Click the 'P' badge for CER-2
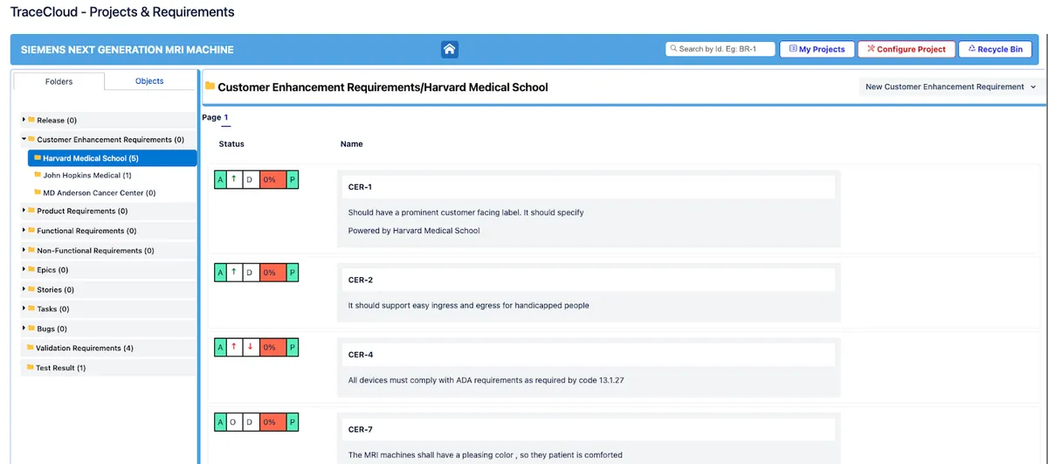The image size is (1048, 464). [293, 273]
